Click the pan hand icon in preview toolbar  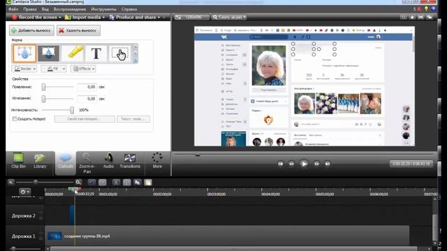click(x=412, y=17)
